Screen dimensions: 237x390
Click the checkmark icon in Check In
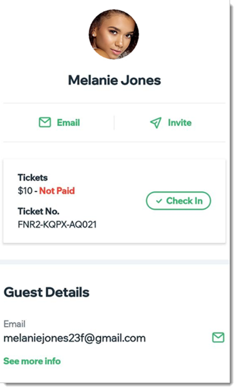click(x=159, y=201)
